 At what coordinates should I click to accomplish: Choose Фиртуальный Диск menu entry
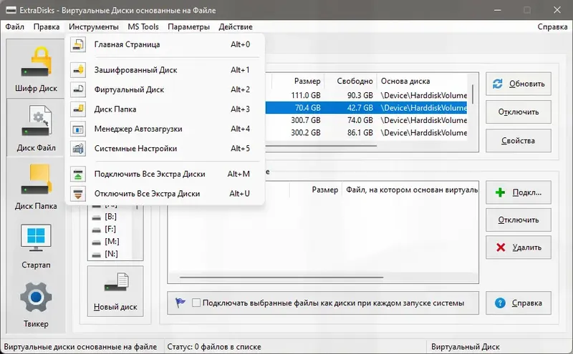click(x=165, y=90)
